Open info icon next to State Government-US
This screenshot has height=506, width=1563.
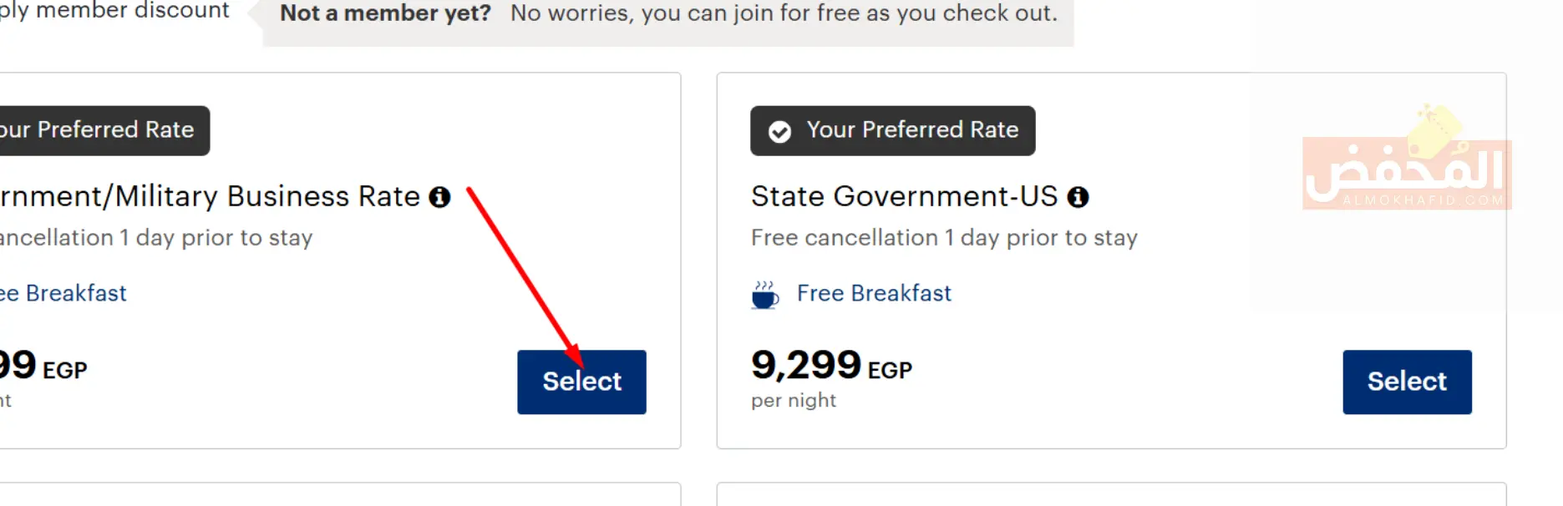(1078, 197)
